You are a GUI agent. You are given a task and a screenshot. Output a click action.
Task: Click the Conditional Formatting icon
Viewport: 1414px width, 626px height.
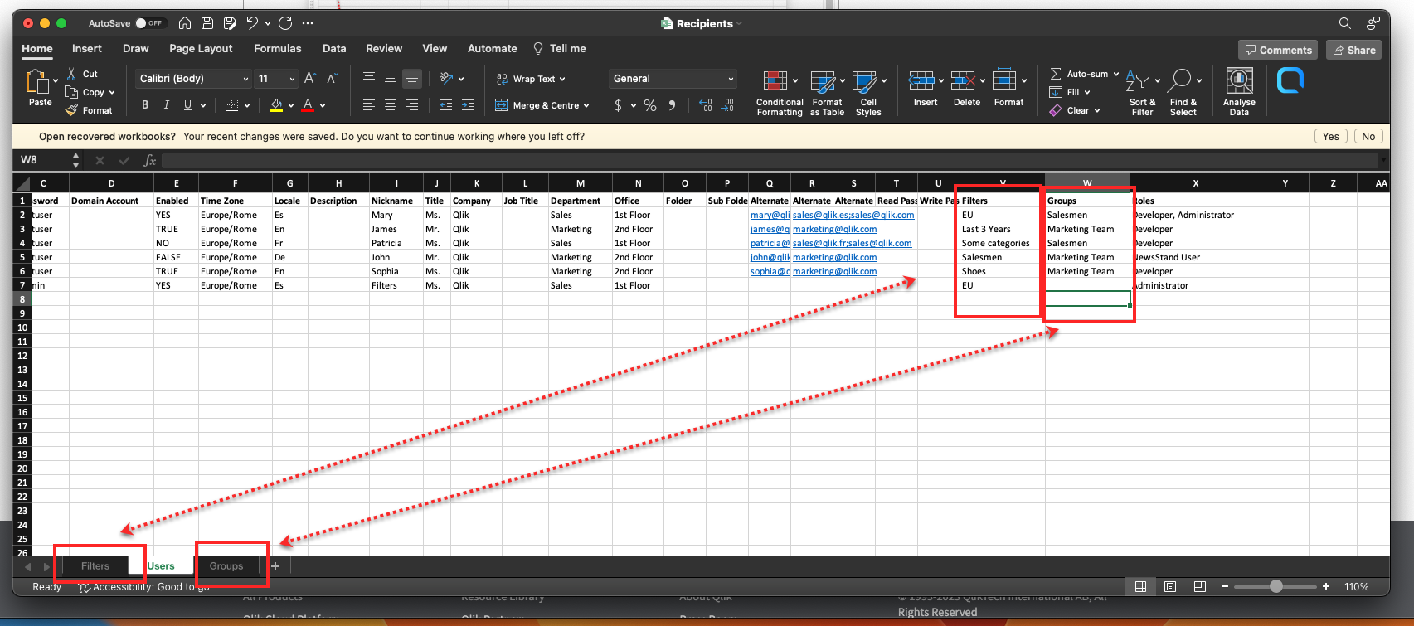pyautogui.click(x=775, y=81)
